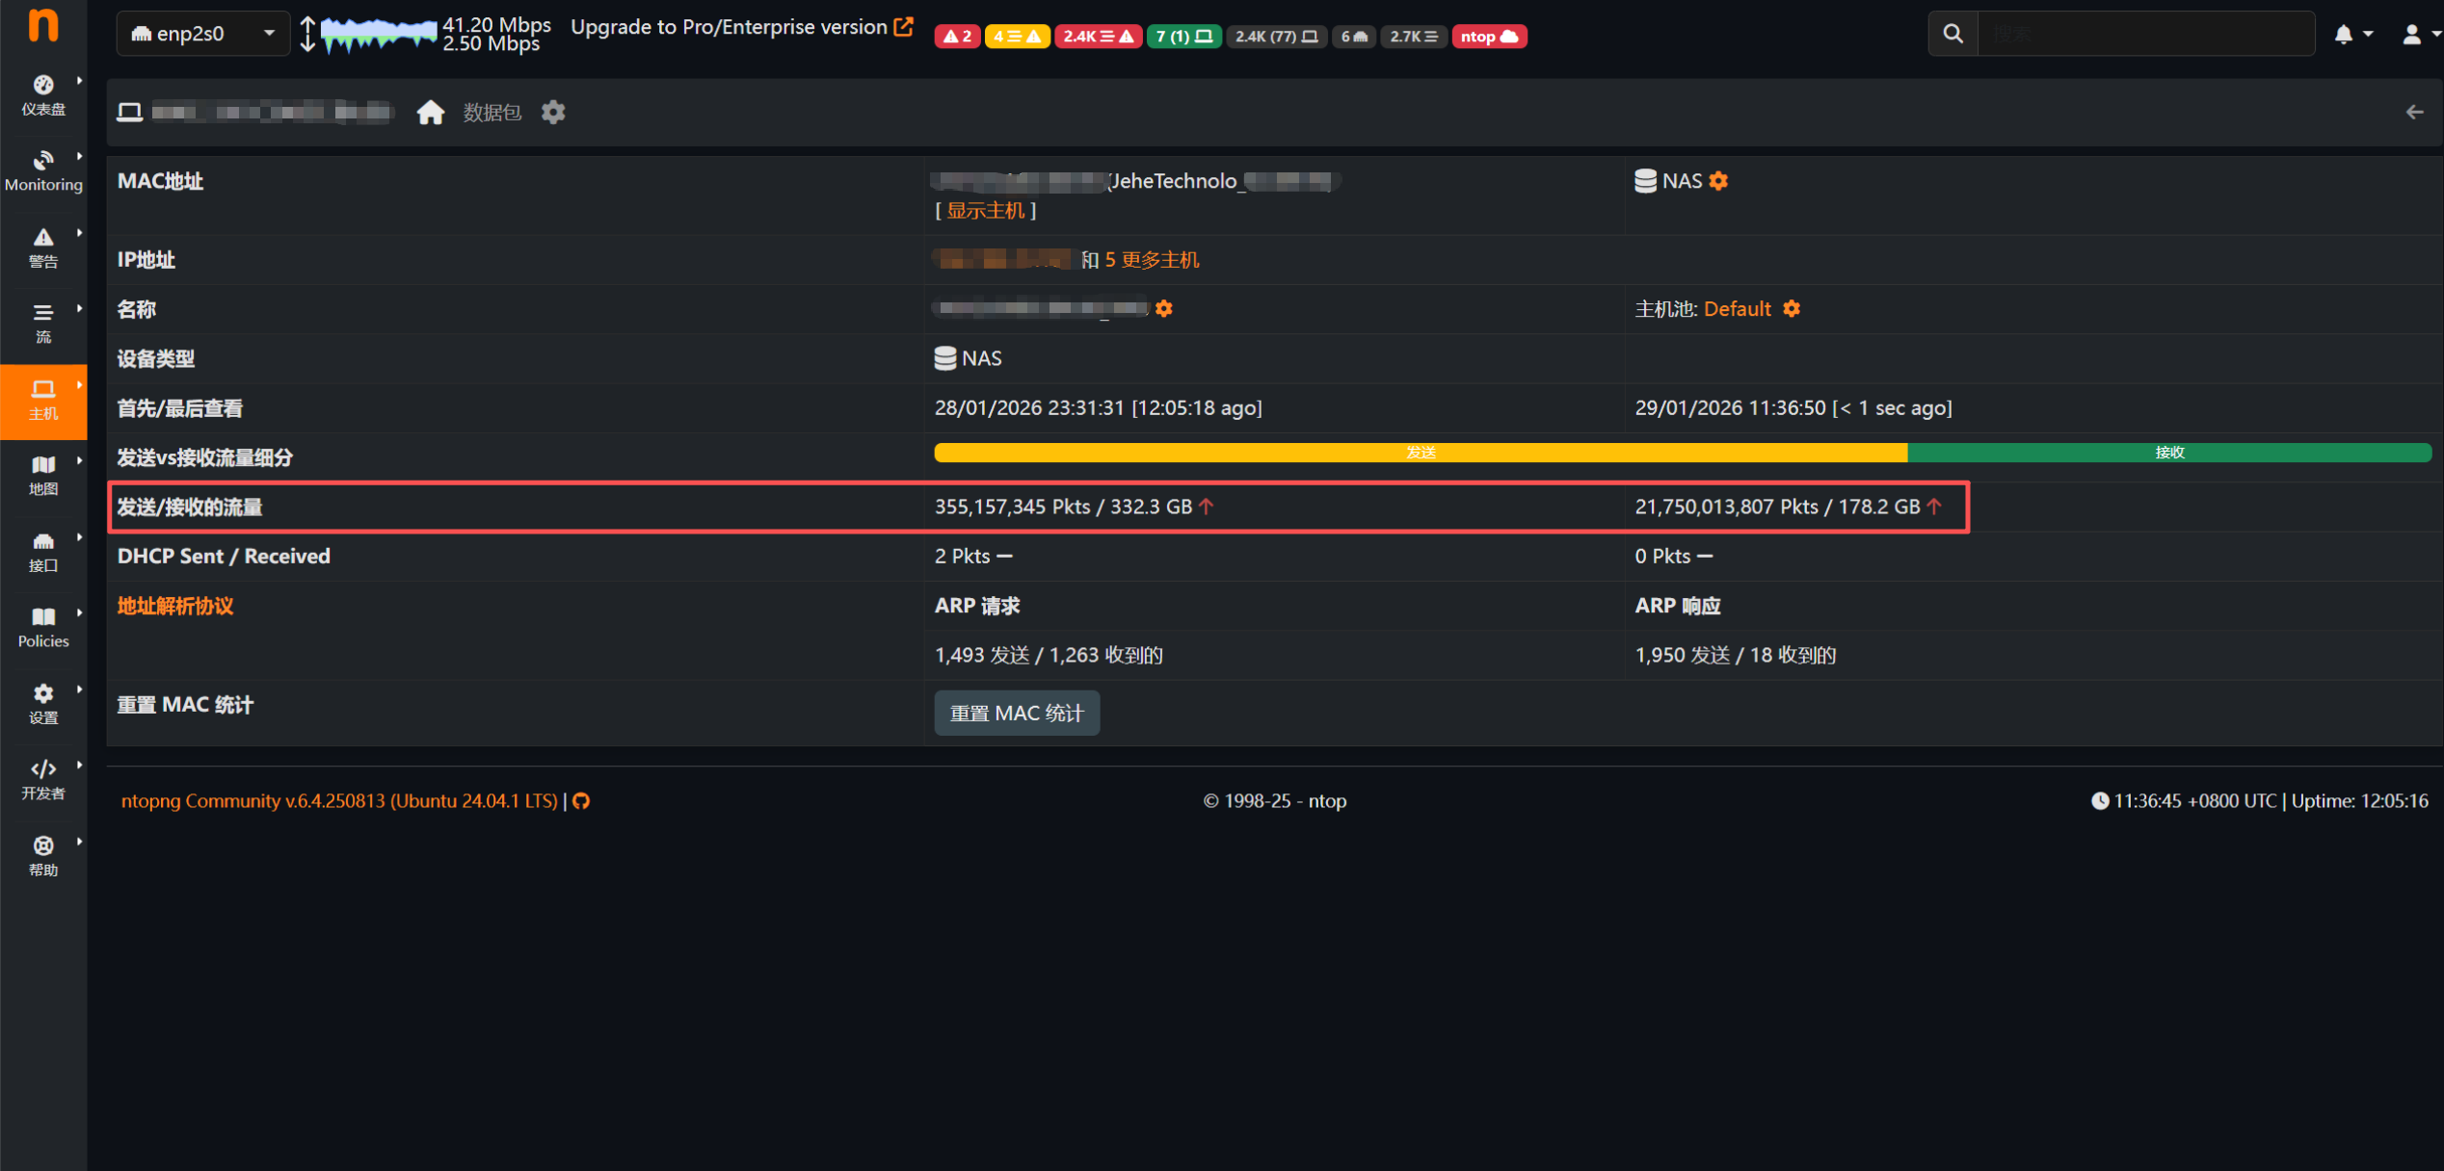Click the home icon in host header

(430, 113)
